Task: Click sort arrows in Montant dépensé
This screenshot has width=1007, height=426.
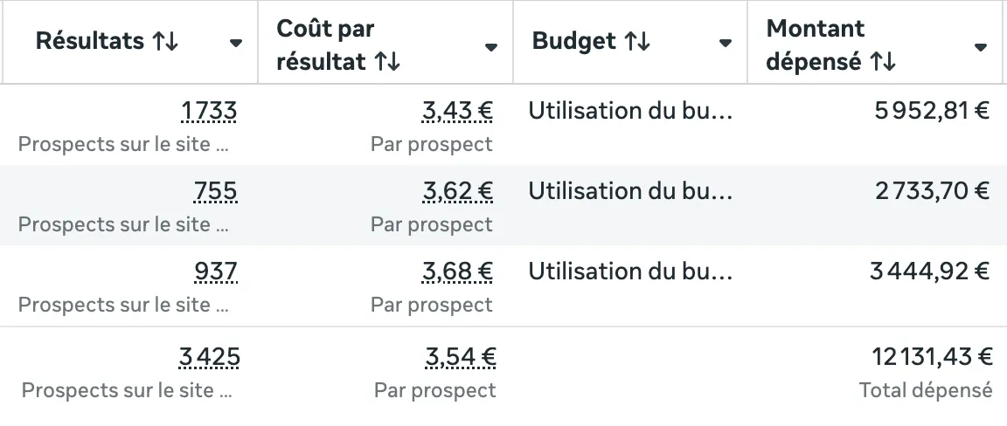Action: pyautogui.click(x=883, y=63)
